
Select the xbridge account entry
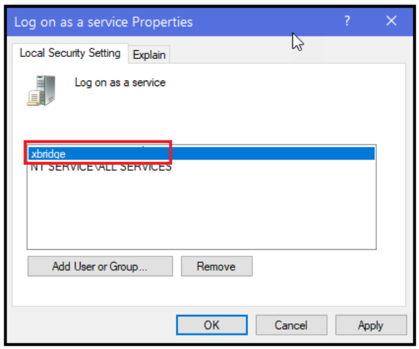point(48,154)
